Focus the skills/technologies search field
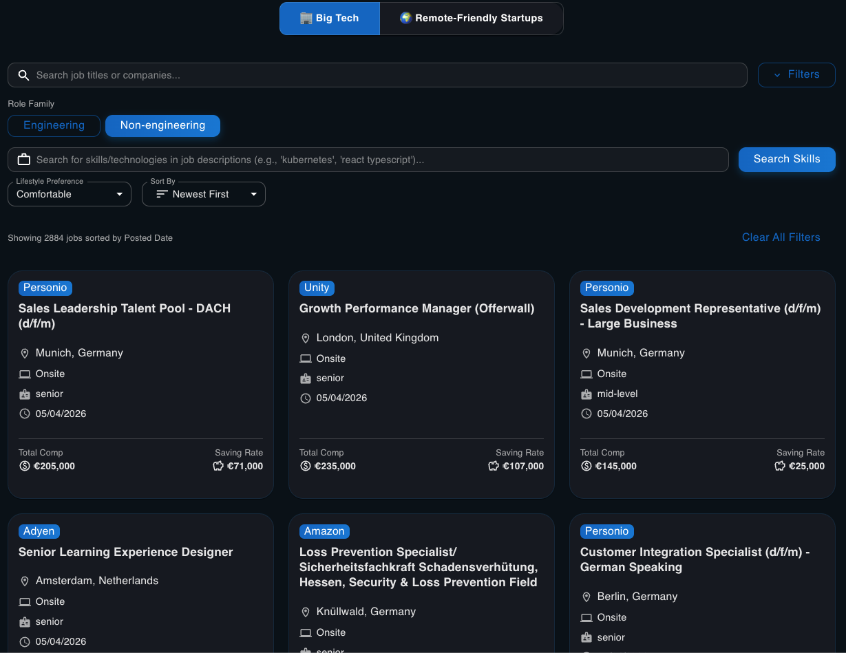 click(368, 160)
